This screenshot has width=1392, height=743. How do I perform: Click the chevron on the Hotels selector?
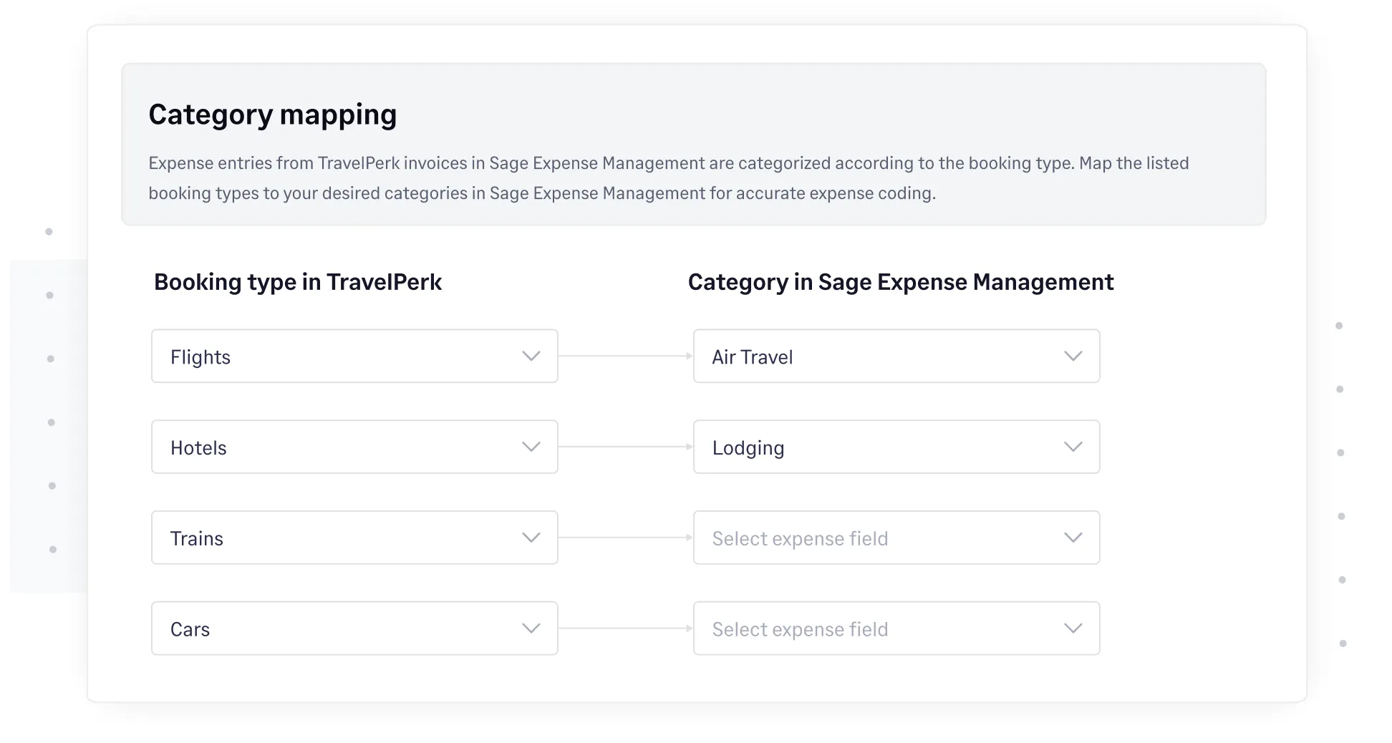click(531, 447)
